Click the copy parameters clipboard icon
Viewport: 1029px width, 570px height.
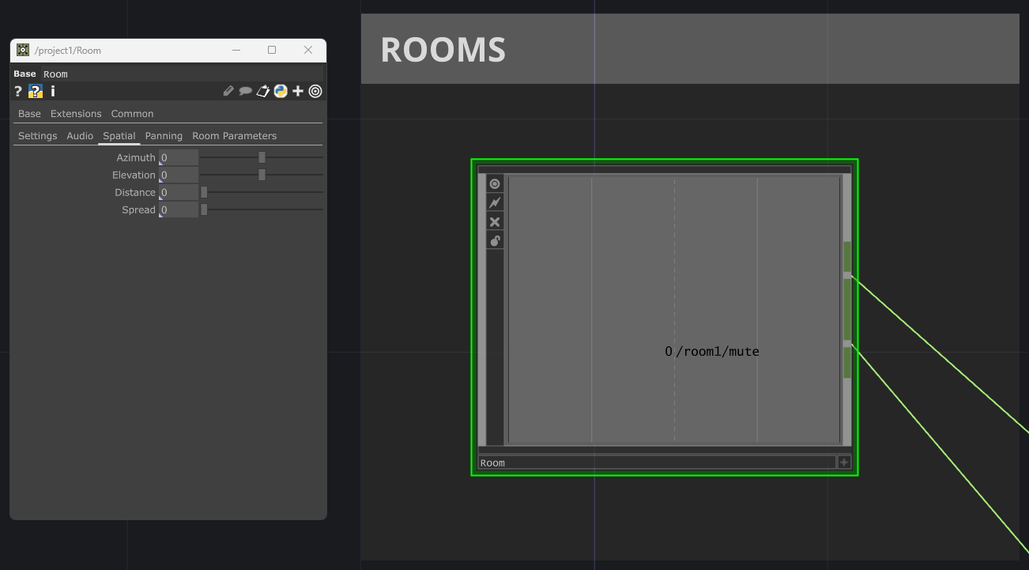(263, 91)
